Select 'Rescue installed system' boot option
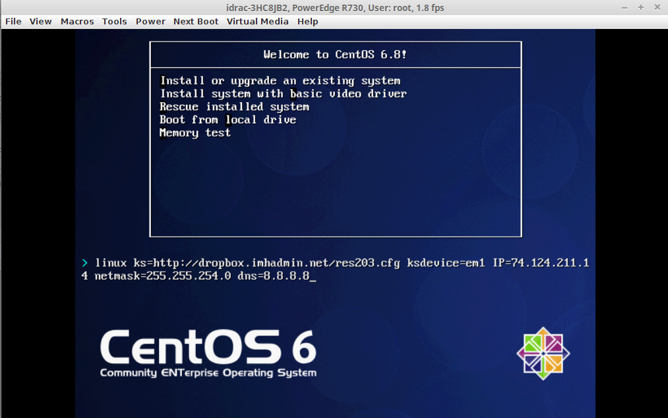The image size is (668, 418). [234, 107]
